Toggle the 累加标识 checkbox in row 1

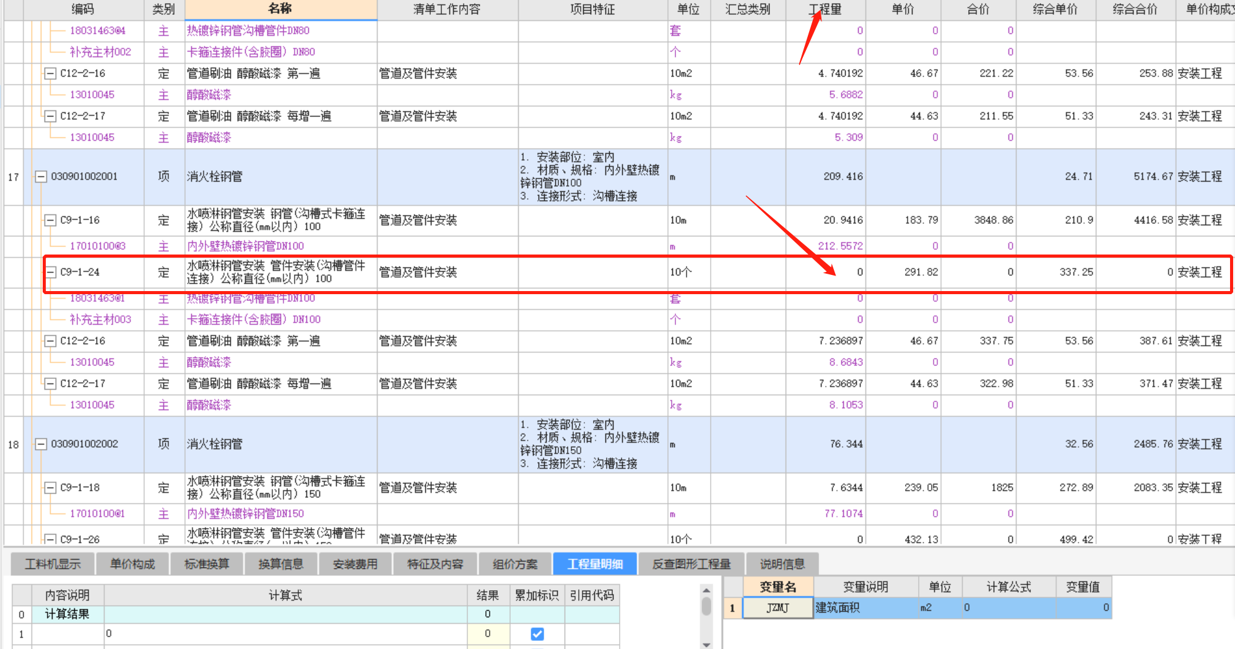[x=537, y=634]
